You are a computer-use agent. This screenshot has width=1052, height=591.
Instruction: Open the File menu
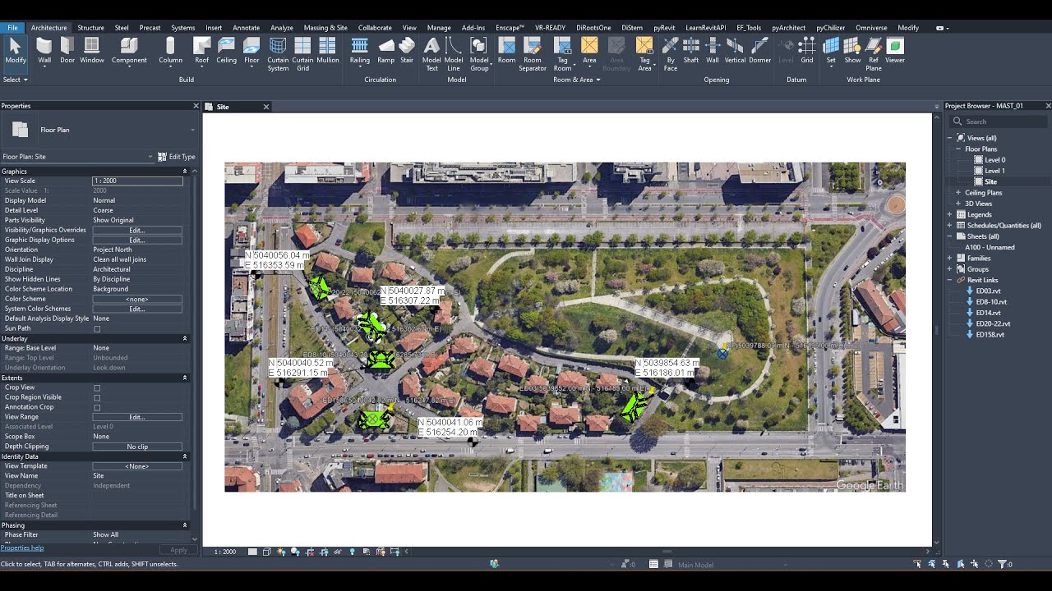pos(12,28)
